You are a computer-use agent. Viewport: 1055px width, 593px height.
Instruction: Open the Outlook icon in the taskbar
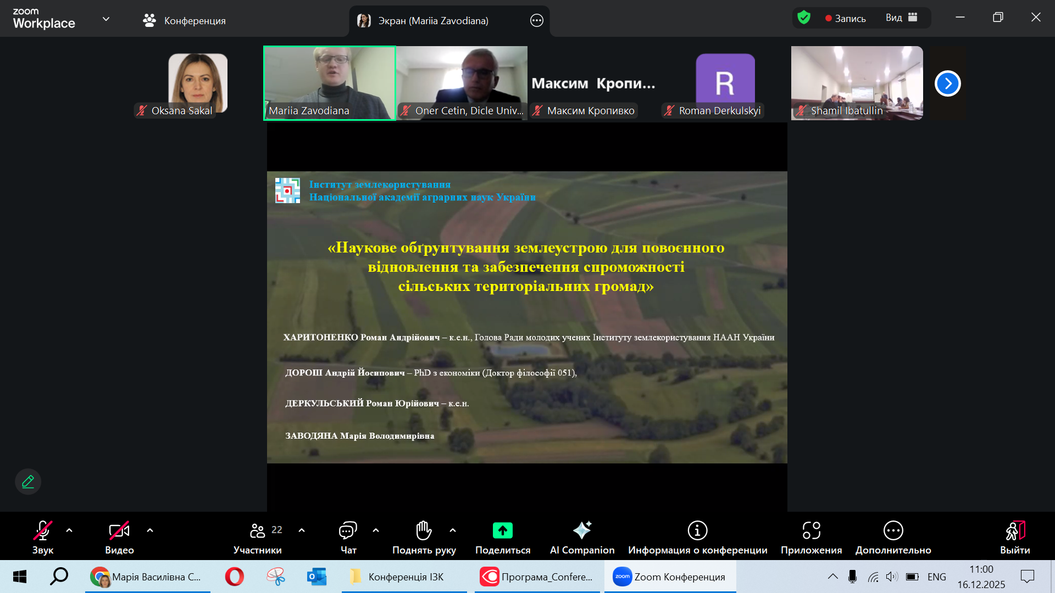[x=316, y=577]
